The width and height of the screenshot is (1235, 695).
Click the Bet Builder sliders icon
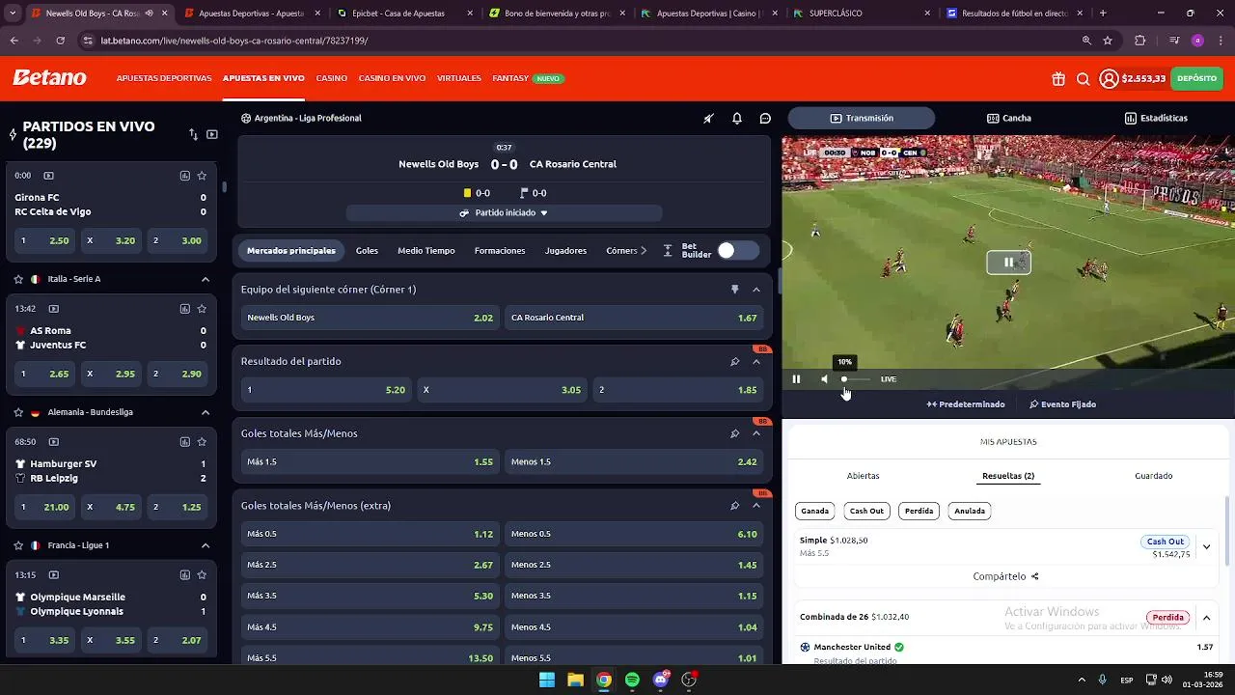[668, 251]
